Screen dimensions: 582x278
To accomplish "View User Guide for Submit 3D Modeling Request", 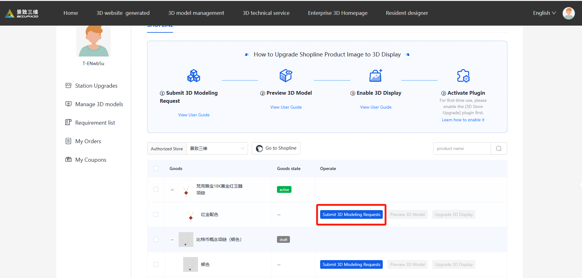I will pos(194,115).
